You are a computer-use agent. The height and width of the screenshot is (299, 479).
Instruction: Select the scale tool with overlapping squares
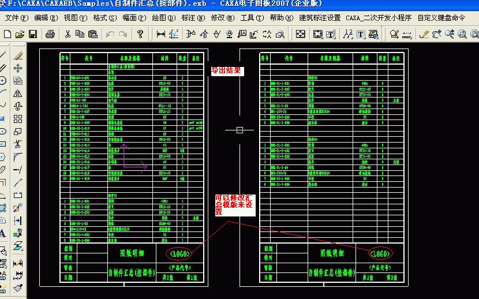tap(18, 132)
